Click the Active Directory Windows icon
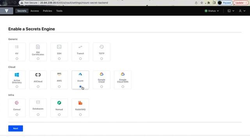Image resolution: width=250 pixels, height=140 pixels. [17, 75]
